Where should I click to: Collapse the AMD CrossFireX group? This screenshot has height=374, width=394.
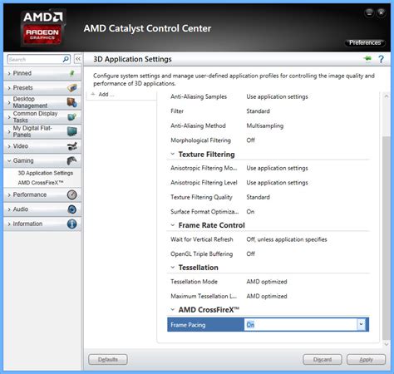(x=173, y=309)
